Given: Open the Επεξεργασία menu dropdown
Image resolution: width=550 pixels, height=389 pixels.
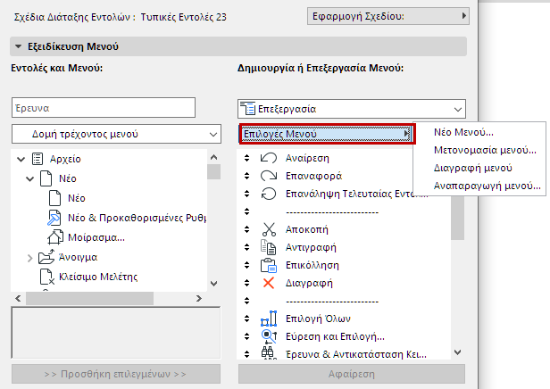Looking at the screenshot, I should [352, 109].
